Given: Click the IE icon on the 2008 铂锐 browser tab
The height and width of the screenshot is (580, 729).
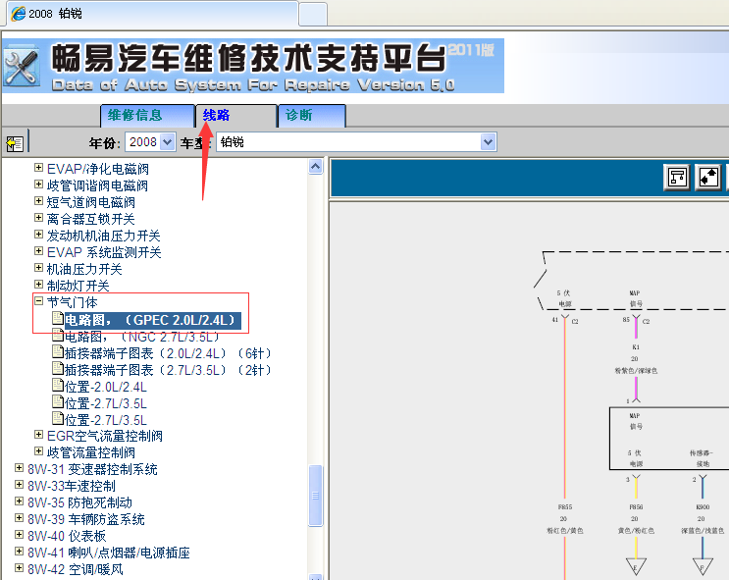Looking at the screenshot, I should pyautogui.click(x=19, y=13).
